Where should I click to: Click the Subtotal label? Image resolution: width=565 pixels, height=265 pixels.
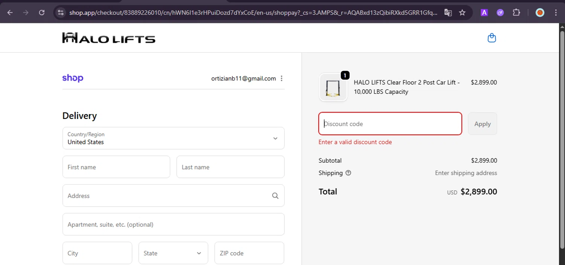pyautogui.click(x=330, y=160)
